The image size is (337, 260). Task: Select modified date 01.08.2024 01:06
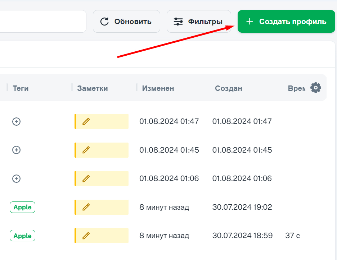click(169, 178)
